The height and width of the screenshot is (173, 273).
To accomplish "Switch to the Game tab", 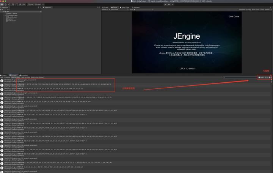I will tap(114, 7).
